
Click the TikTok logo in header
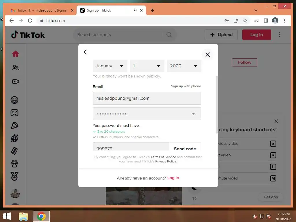pos(28,35)
